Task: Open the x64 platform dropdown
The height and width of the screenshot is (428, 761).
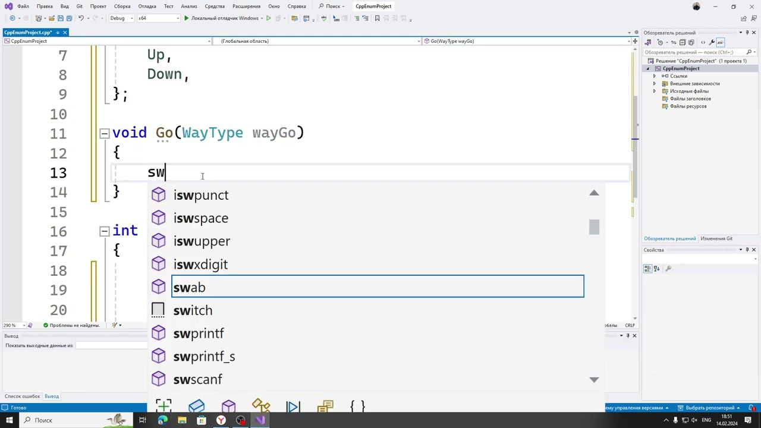Action: [x=159, y=18]
